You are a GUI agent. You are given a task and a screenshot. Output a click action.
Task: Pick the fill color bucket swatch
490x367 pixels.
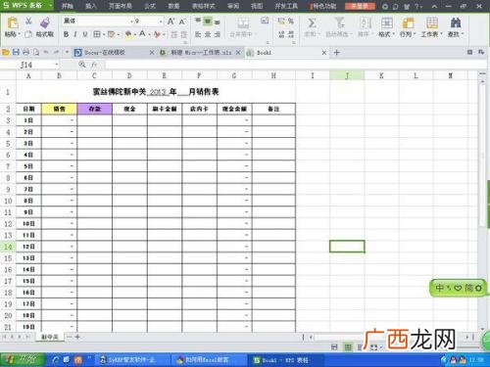click(128, 34)
